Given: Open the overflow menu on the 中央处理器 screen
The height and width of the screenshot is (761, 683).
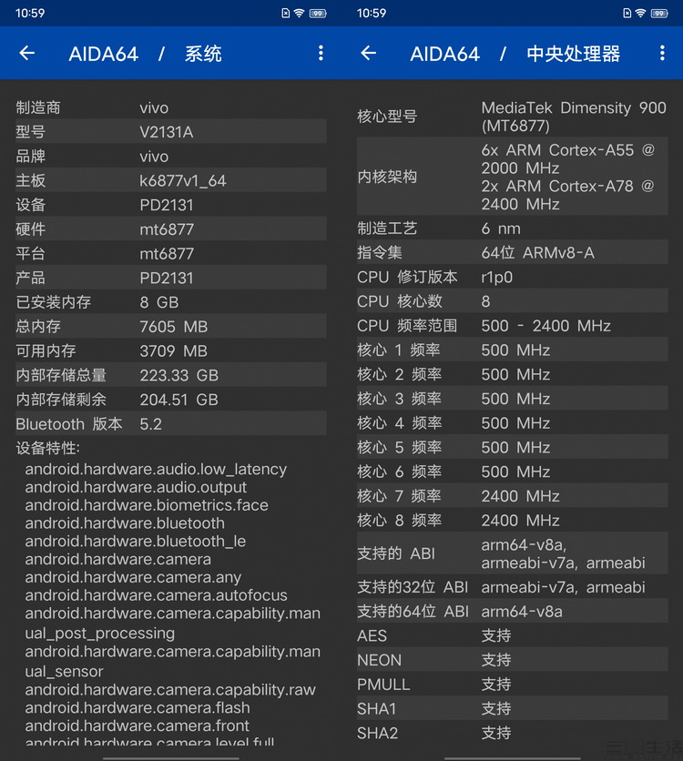Looking at the screenshot, I should 662,53.
